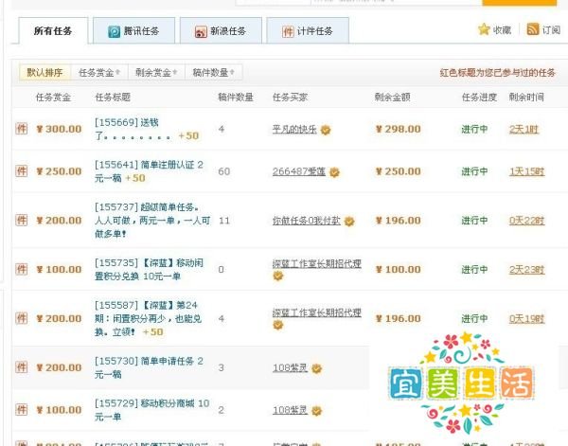Click the submission count 60
The height and width of the screenshot is (446, 568).
pos(223,171)
